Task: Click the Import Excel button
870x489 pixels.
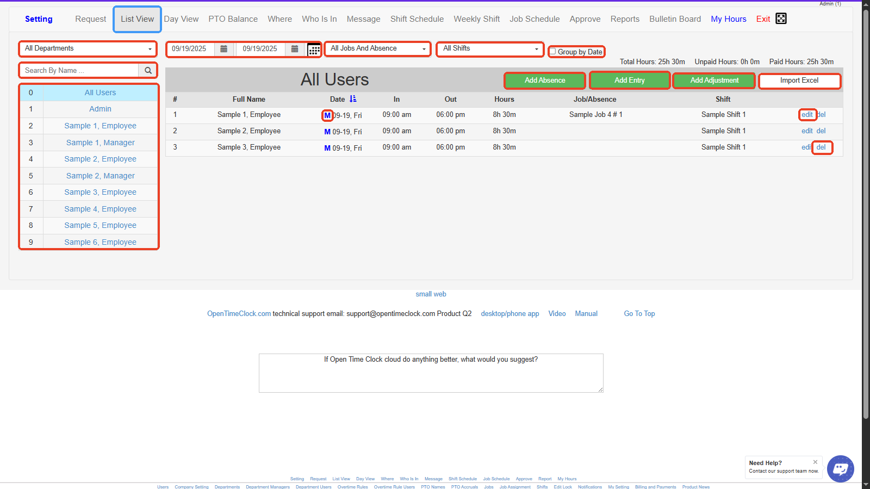Action: (799, 81)
